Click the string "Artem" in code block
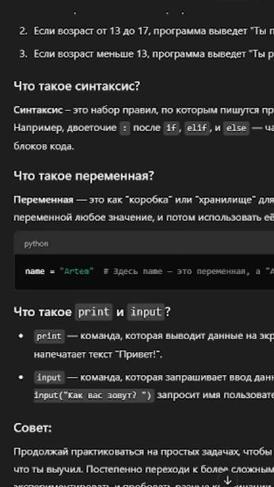The width and height of the screenshot is (274, 487). (77, 272)
